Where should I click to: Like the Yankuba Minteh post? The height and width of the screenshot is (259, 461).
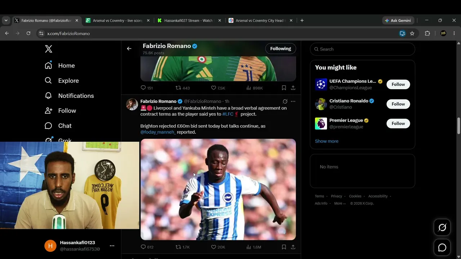[214, 247]
